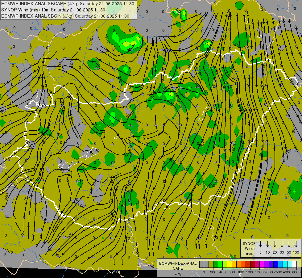Screen dimensions: 302x278
Task: Click the 2000 tick on the CAPE scale
Action: coord(269,272)
